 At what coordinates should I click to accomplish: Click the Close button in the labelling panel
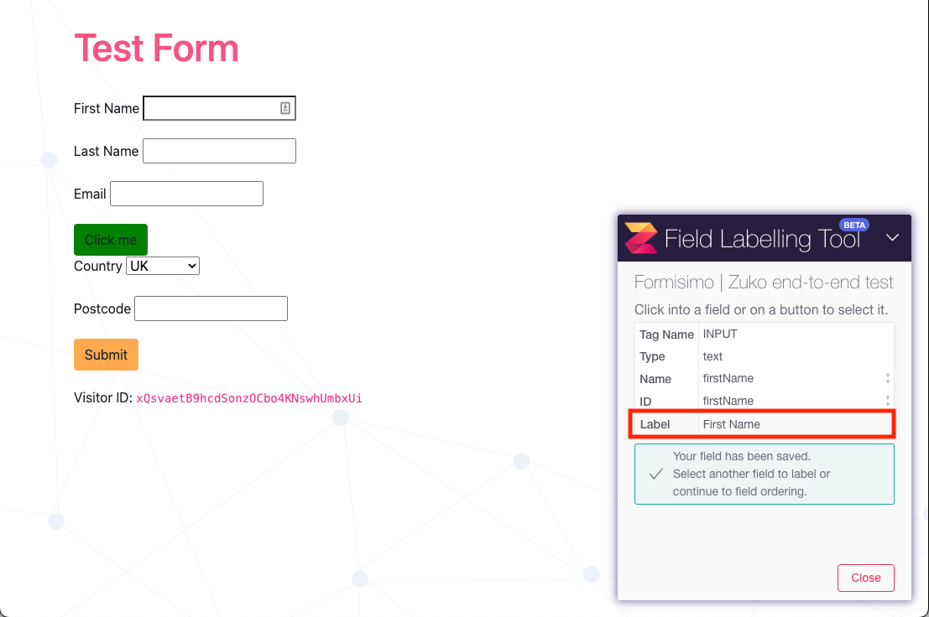[865, 578]
